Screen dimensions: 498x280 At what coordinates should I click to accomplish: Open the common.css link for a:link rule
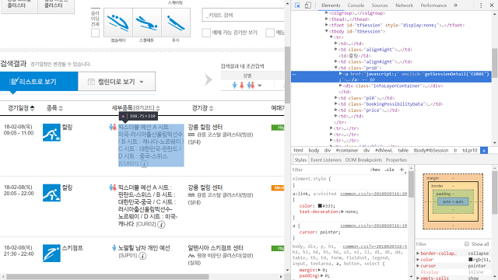[373, 194]
